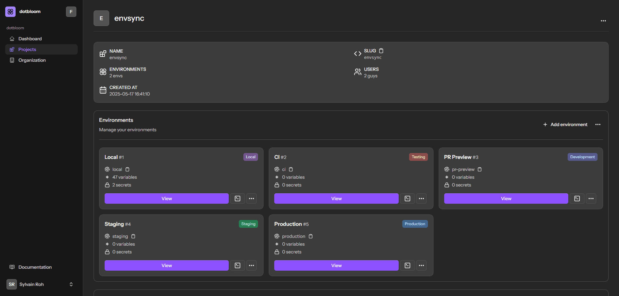Click the Documentation book icon
The height and width of the screenshot is (296, 619).
(12, 267)
